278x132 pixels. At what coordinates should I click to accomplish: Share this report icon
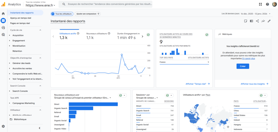[x=257, y=21]
